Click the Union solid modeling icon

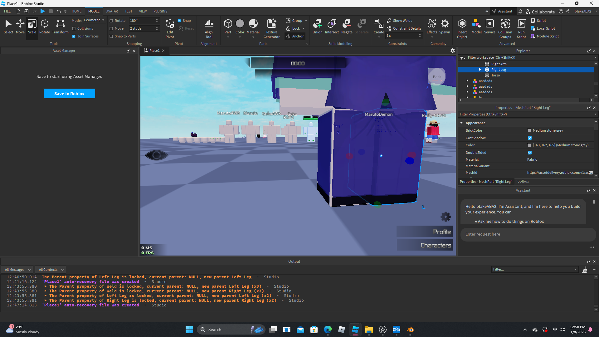(317, 24)
